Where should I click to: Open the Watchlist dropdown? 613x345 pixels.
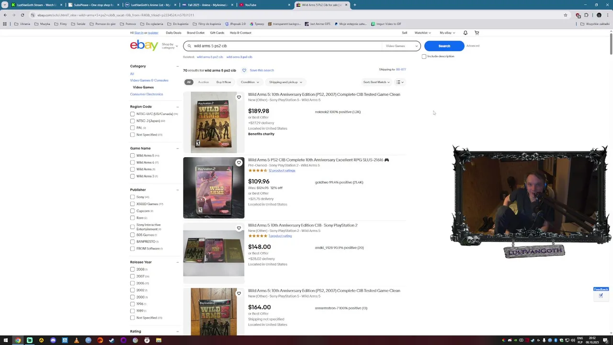[422, 33]
